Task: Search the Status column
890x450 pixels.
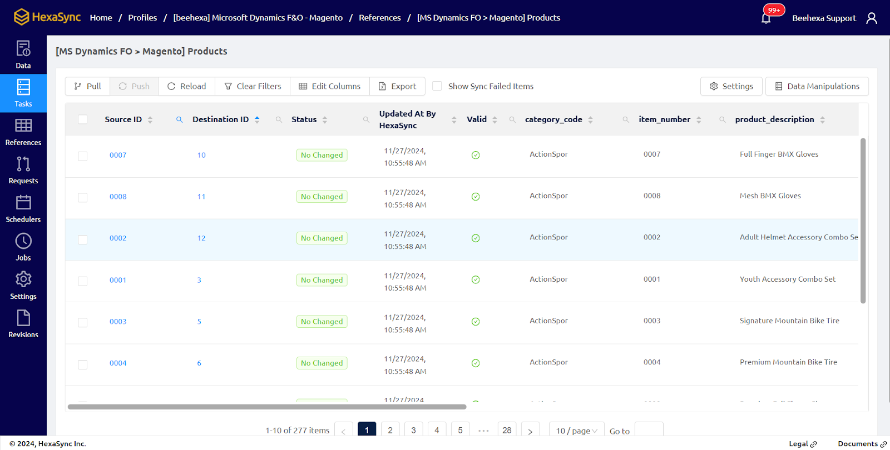Action: pos(366,119)
